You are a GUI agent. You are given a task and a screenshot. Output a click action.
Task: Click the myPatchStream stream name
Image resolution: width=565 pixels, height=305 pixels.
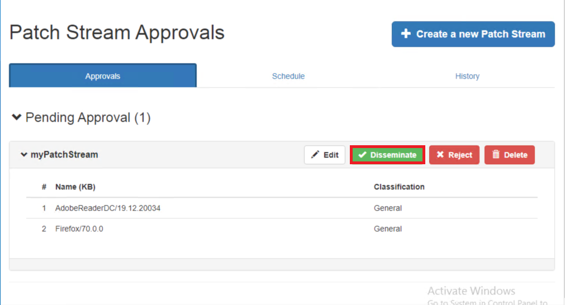coord(64,155)
